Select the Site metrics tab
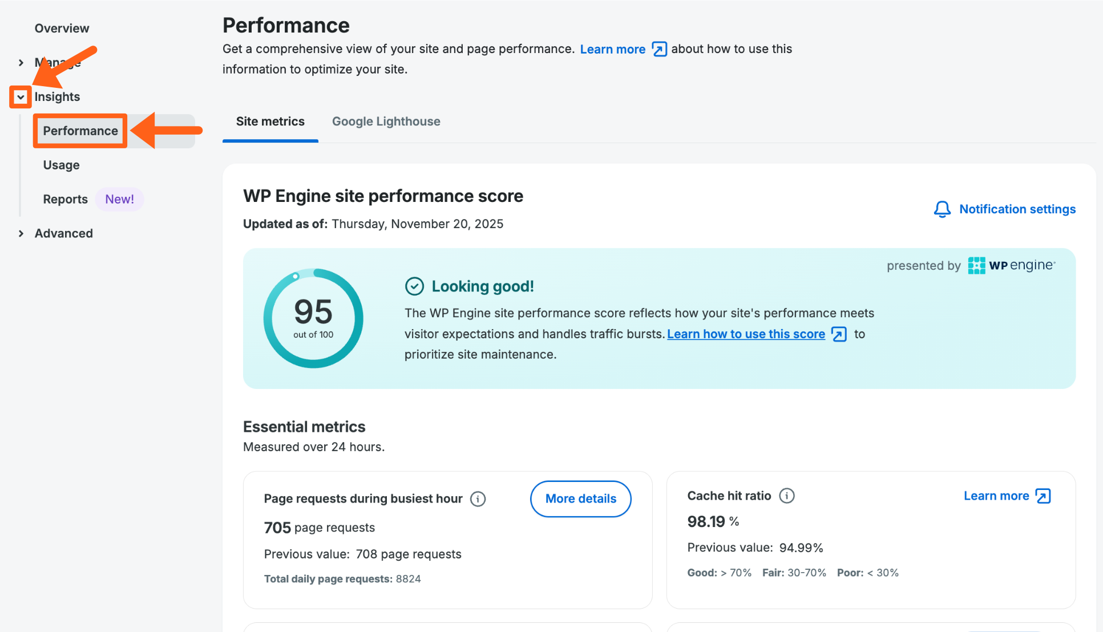 (270, 121)
